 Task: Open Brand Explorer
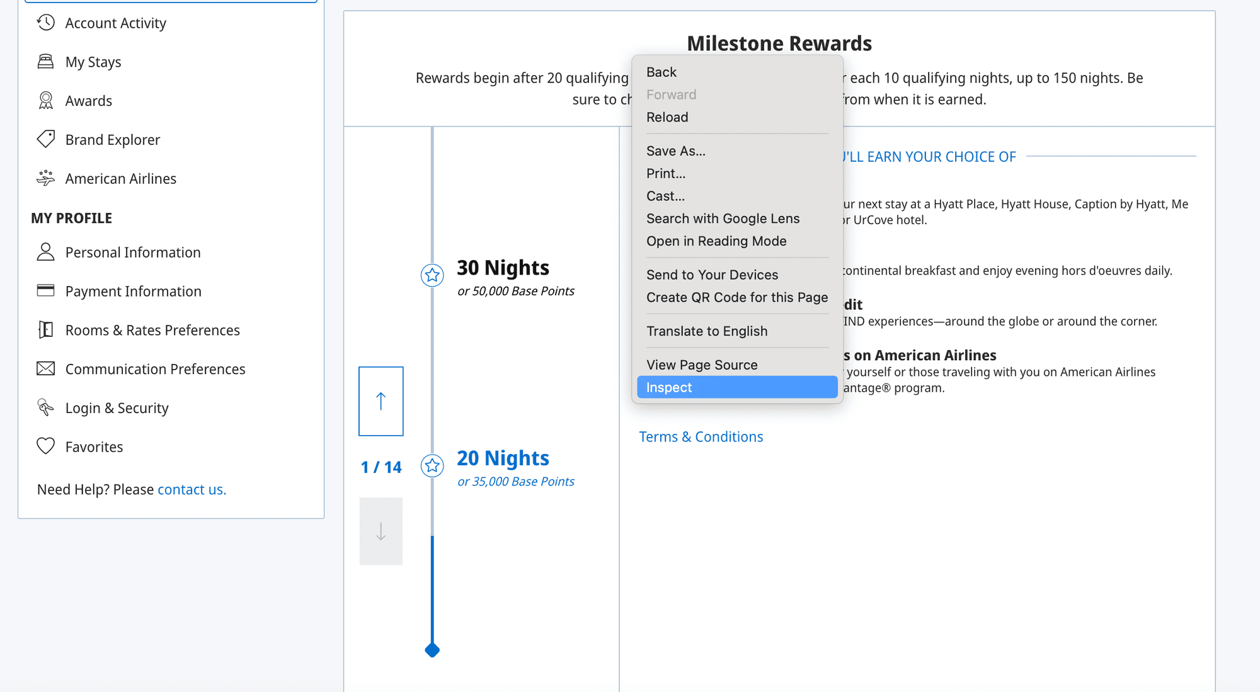click(x=113, y=140)
